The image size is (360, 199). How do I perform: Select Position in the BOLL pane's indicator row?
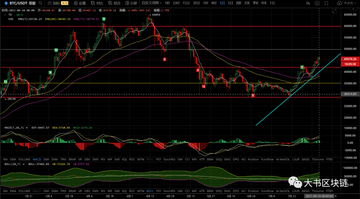pos(253,191)
